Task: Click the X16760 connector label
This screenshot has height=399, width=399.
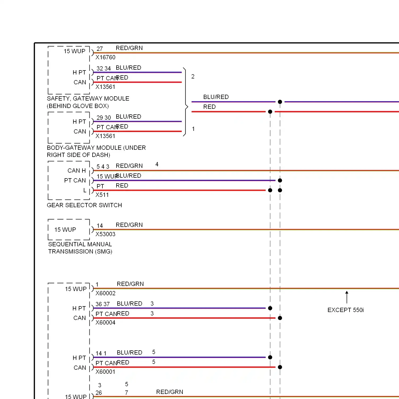Action: click(x=105, y=57)
